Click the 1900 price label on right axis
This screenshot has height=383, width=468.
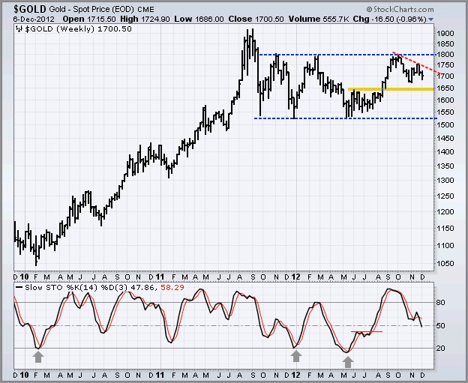pyautogui.click(x=445, y=34)
